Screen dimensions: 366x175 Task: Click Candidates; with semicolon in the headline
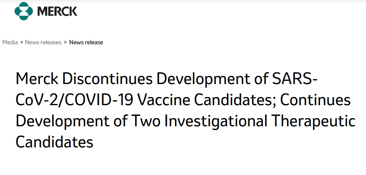click(235, 99)
